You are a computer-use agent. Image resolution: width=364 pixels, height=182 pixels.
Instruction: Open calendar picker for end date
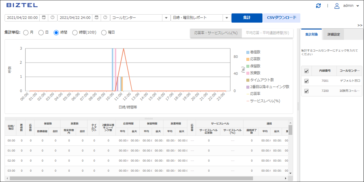pos(96,18)
